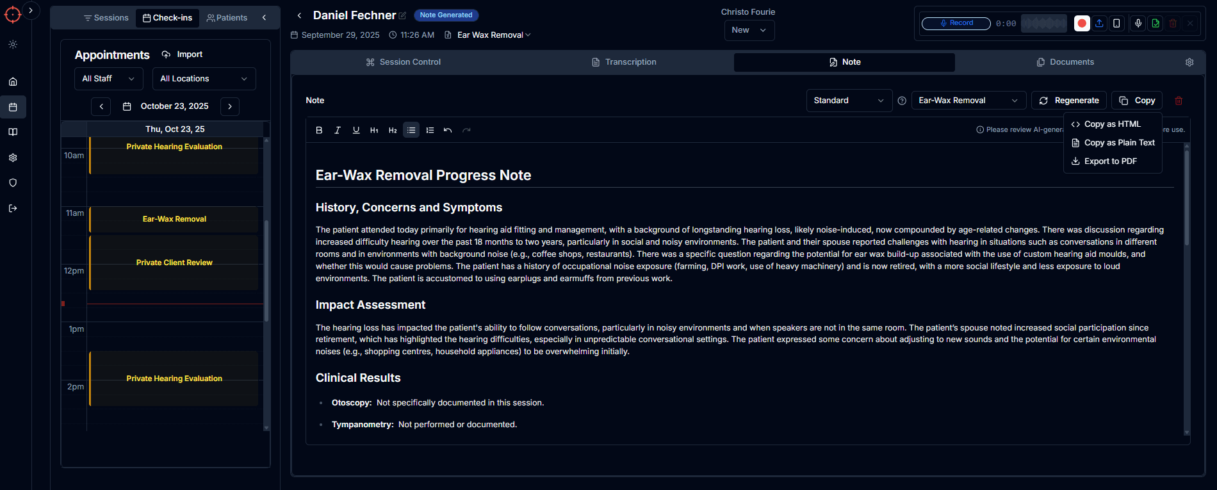Click the edit pencil next to Daniel Fechner
The height and width of the screenshot is (490, 1217).
[402, 15]
